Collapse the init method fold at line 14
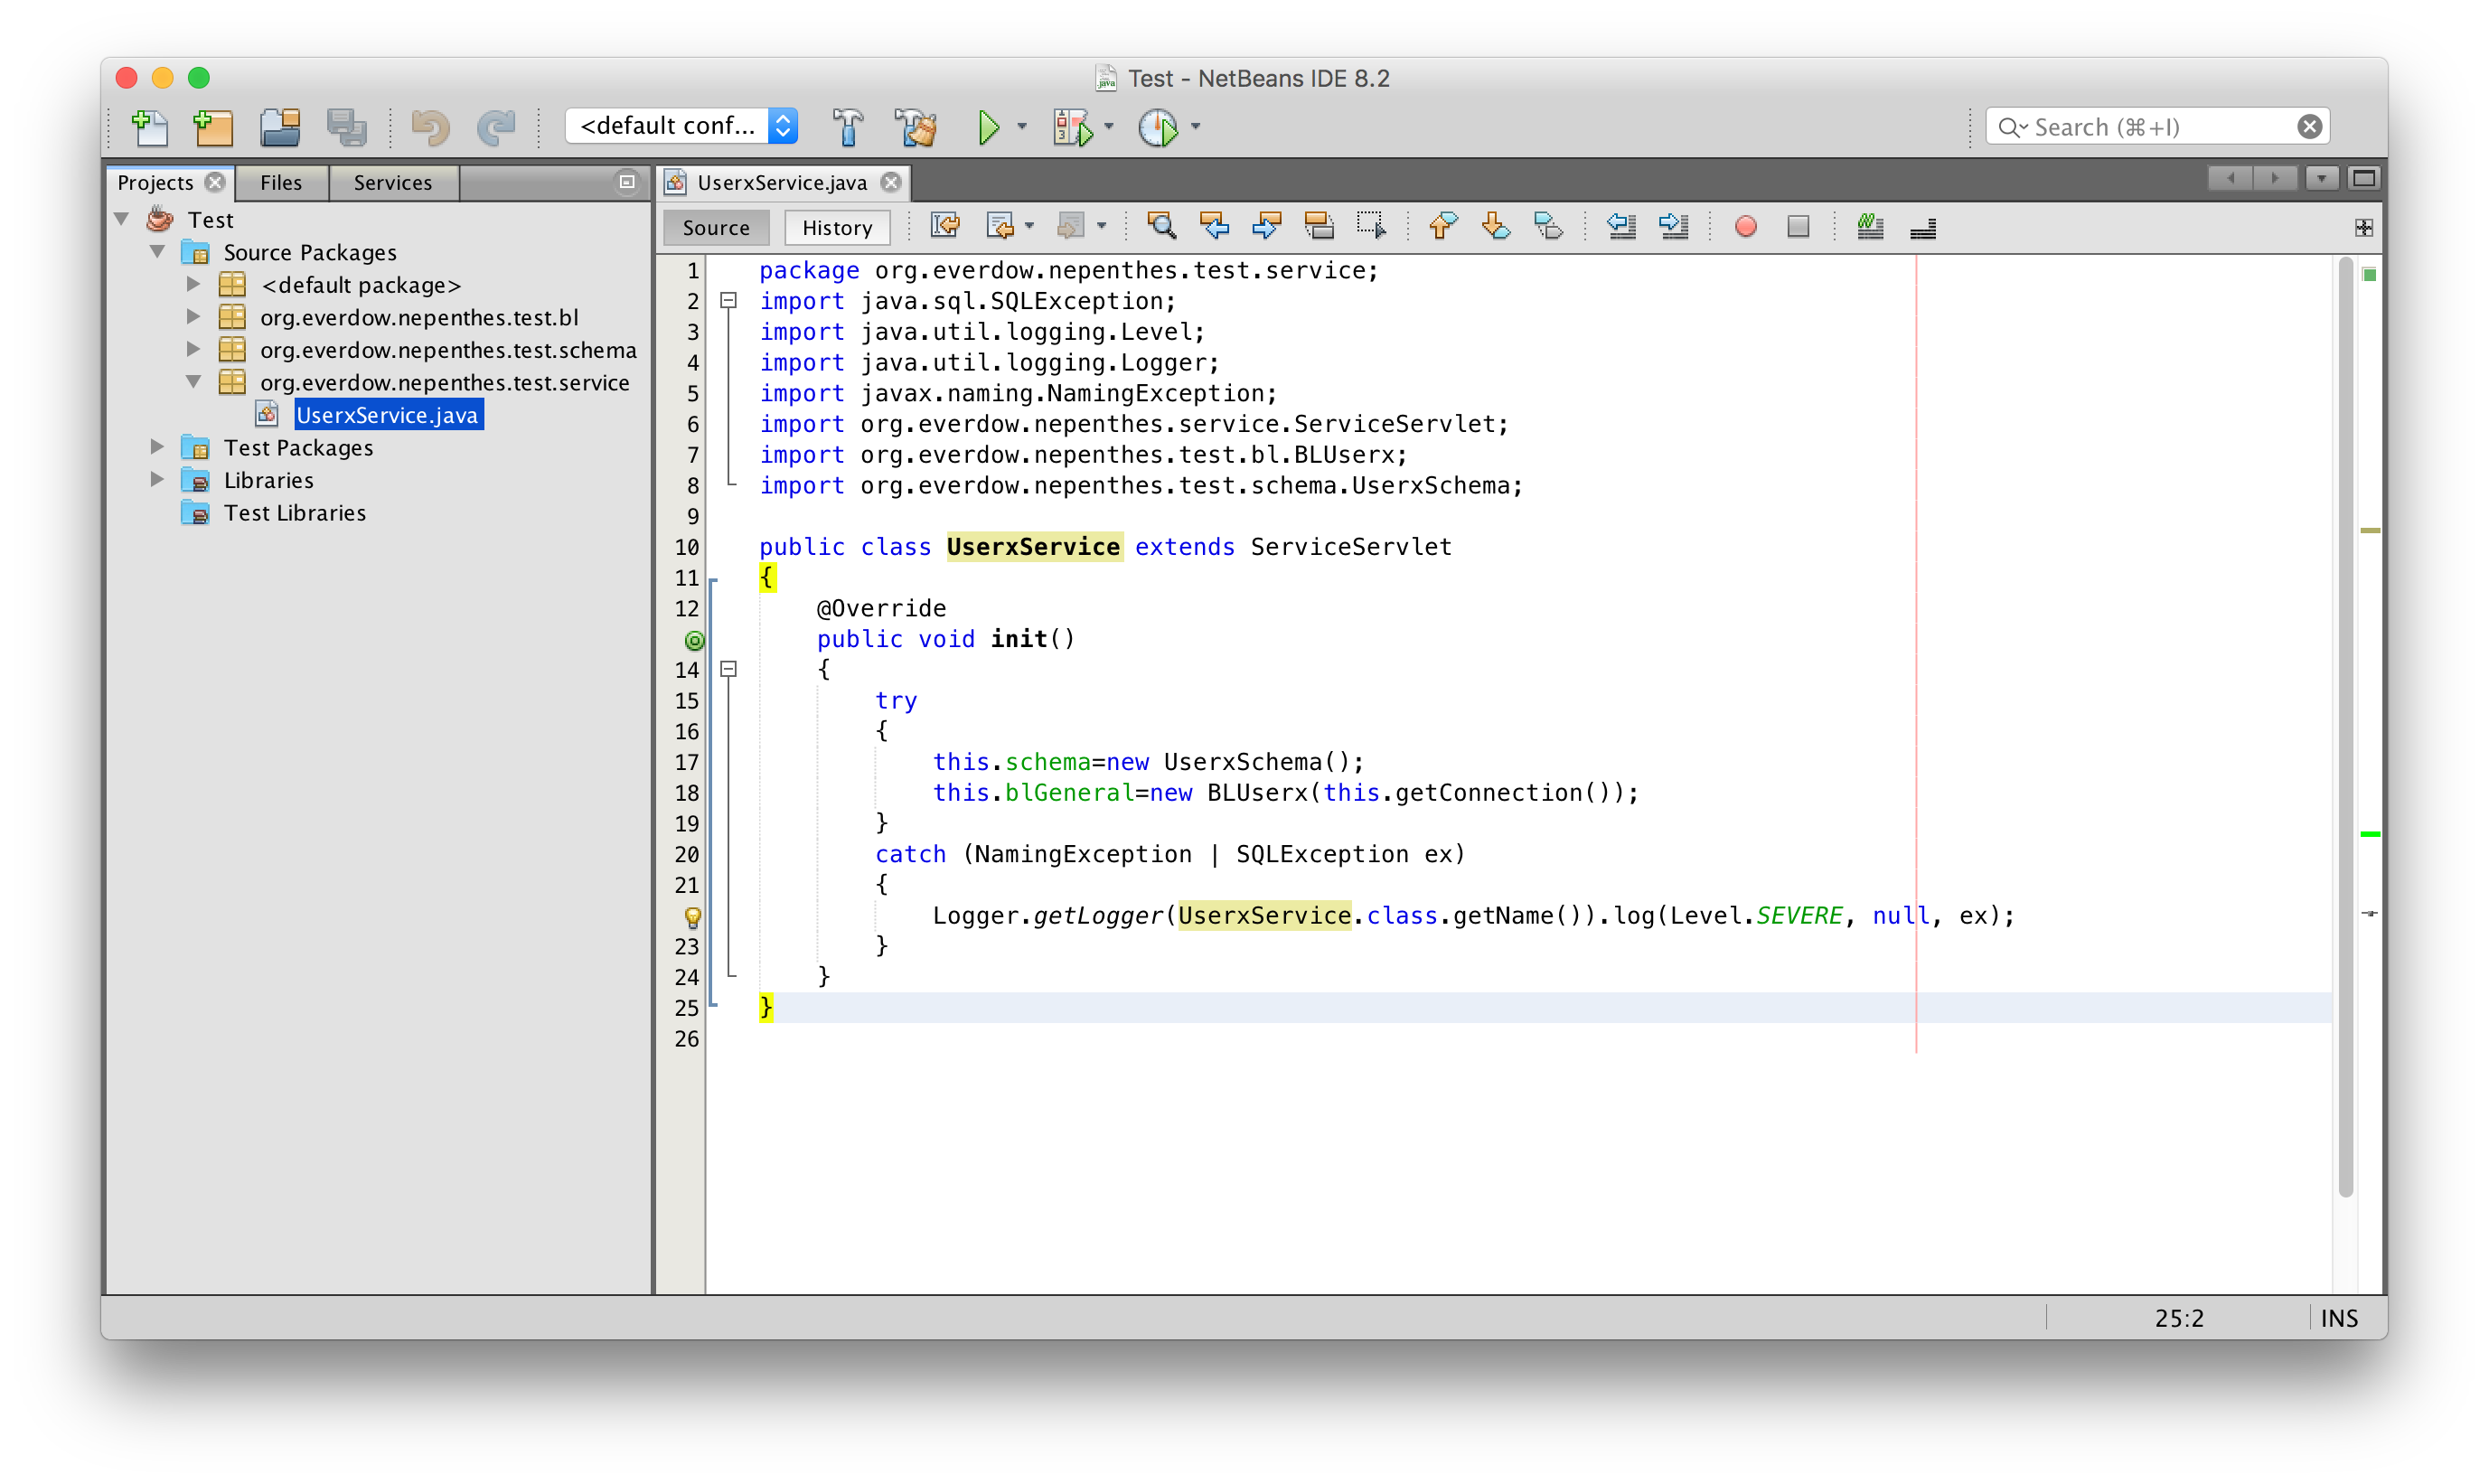Viewport: 2489px width, 1484px height. [729, 669]
